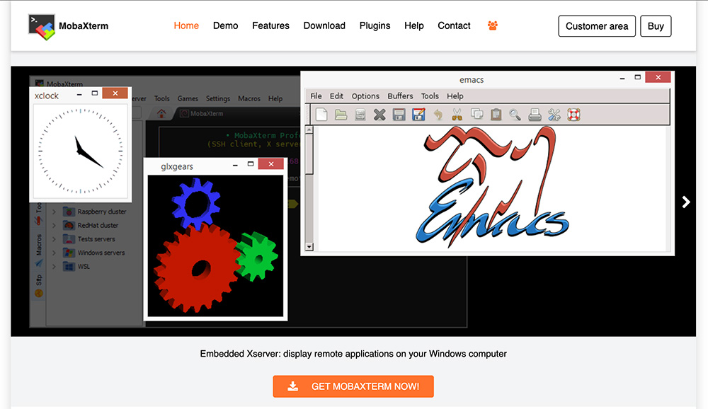Click the emacs vertical scrollbar thumb

click(x=309, y=154)
